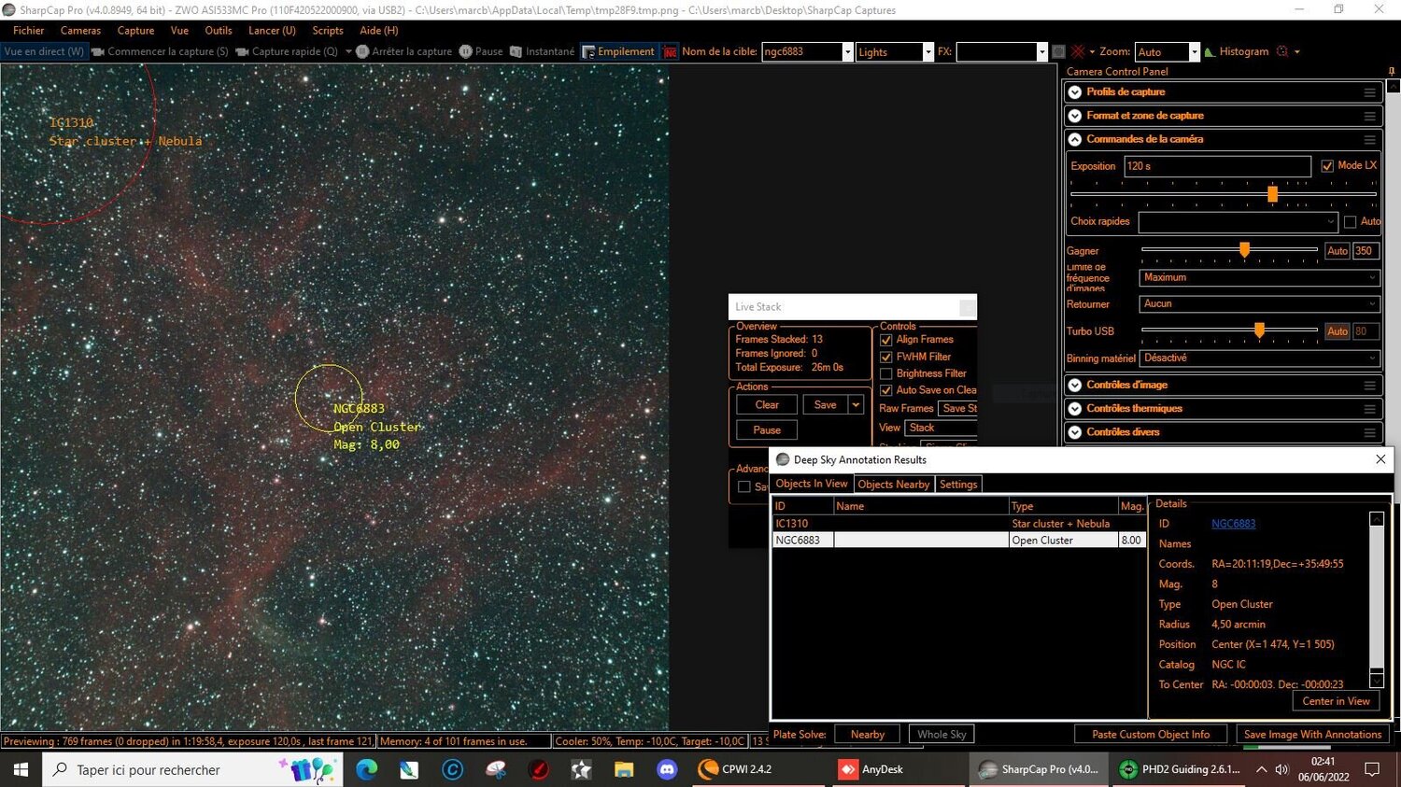The image size is (1401, 787).
Task: Adjust the Gagner gain slider
Action: (x=1244, y=250)
